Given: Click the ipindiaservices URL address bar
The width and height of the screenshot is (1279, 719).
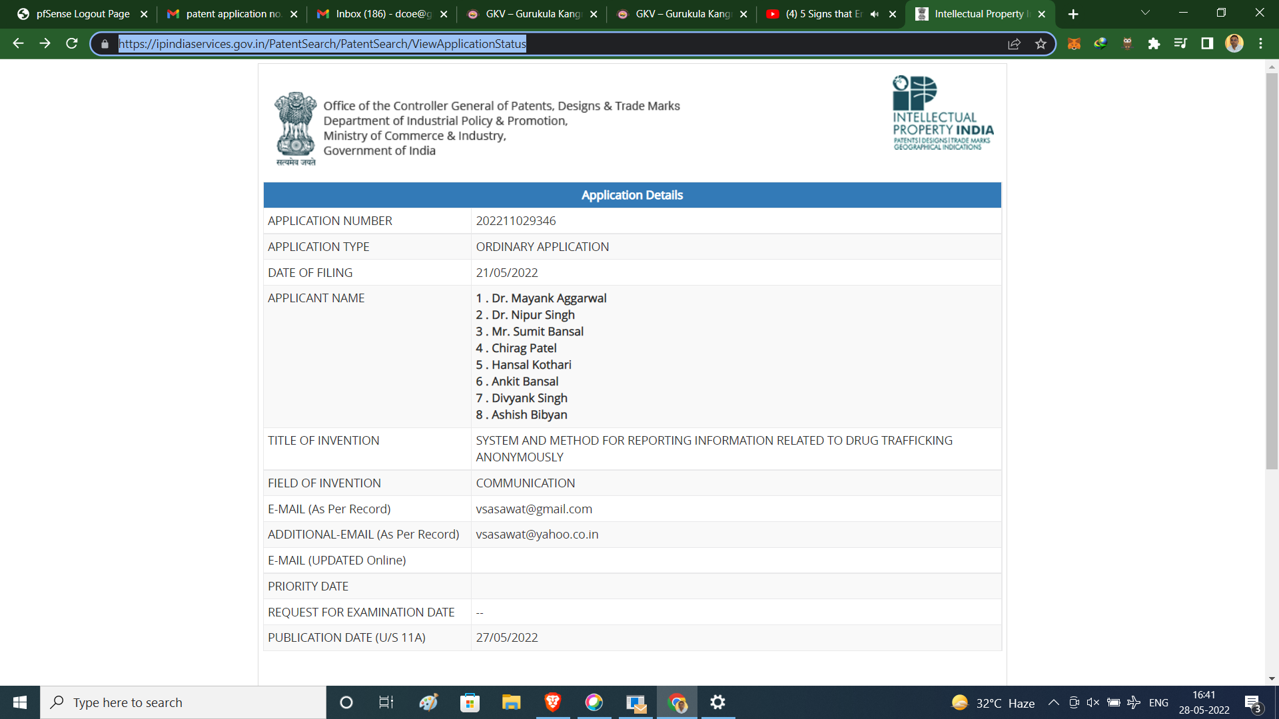Looking at the screenshot, I should (533, 44).
